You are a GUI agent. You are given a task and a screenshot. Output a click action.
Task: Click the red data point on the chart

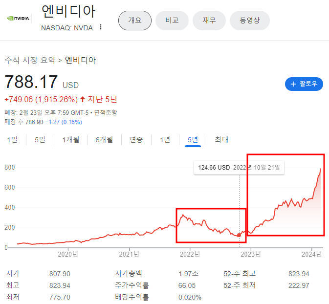pyautogui.click(x=239, y=235)
